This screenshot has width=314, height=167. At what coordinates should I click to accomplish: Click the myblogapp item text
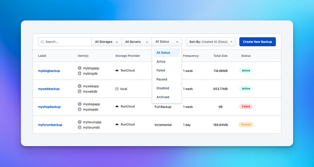[91, 68]
